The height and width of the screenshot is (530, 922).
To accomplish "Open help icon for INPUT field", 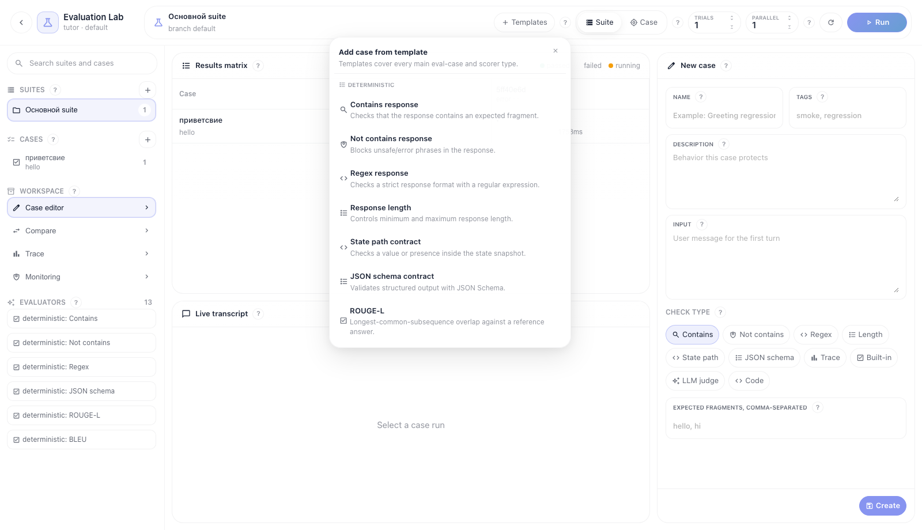I will (701, 225).
